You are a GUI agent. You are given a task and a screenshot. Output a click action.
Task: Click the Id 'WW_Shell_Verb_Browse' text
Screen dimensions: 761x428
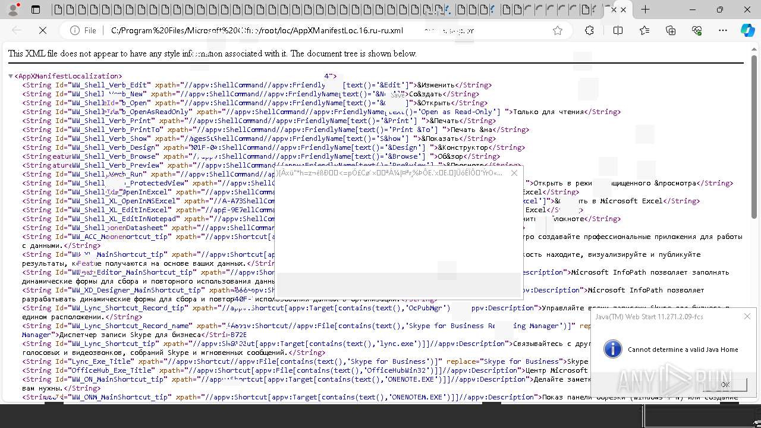tap(114, 156)
